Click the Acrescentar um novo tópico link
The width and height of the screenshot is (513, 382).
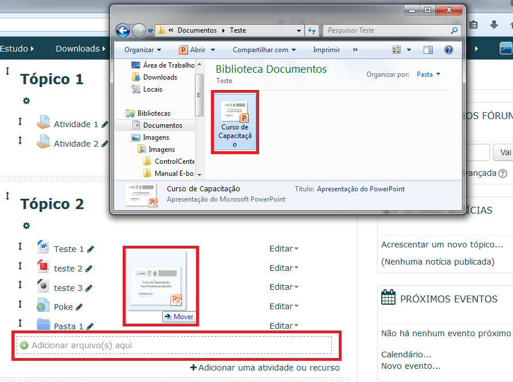pyautogui.click(x=442, y=245)
